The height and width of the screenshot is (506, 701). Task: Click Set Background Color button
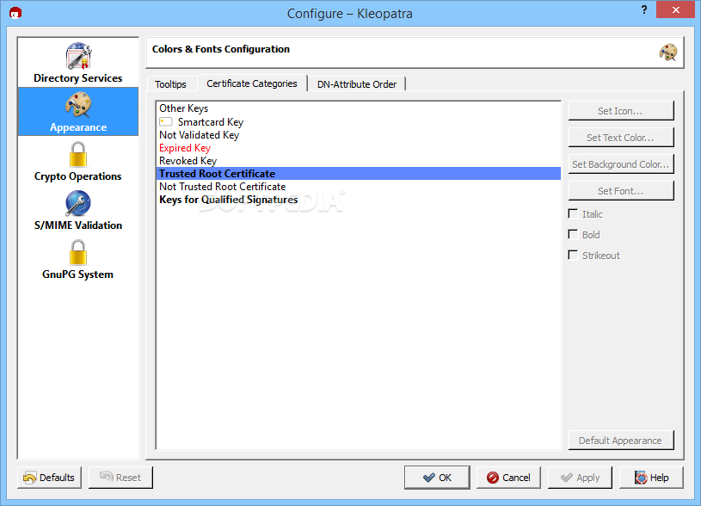[x=621, y=164]
